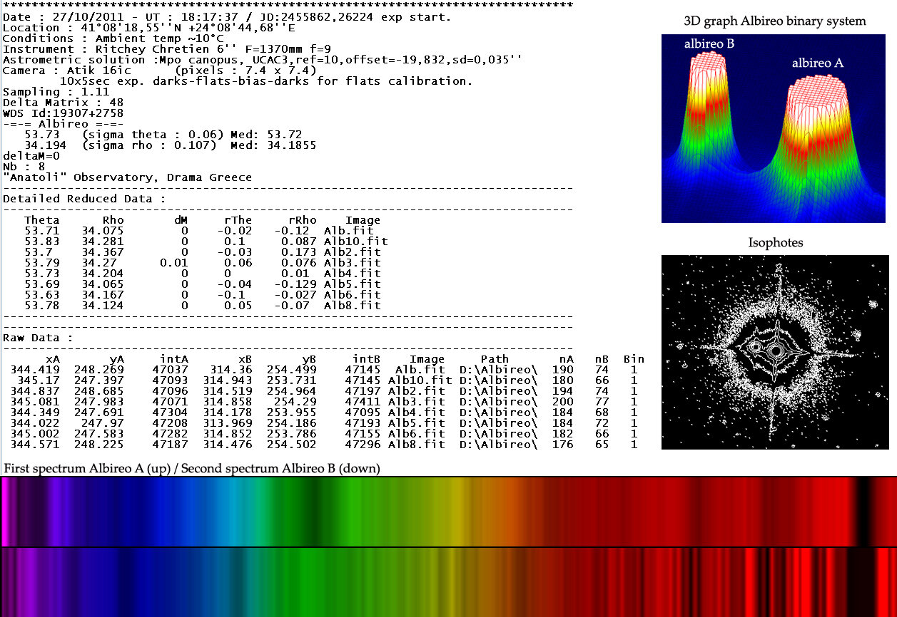Click the 'Raw Data' heading
The width and height of the screenshot is (897, 617).
point(39,338)
